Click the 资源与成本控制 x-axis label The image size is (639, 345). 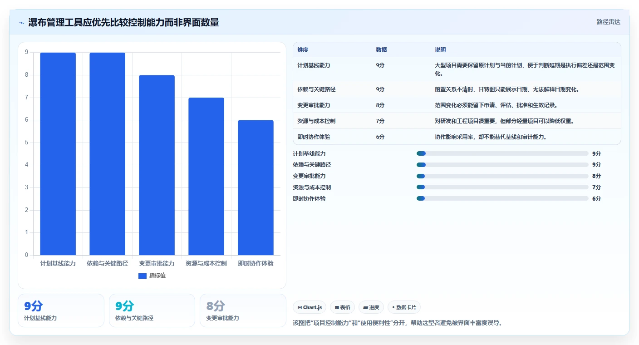pos(206,263)
